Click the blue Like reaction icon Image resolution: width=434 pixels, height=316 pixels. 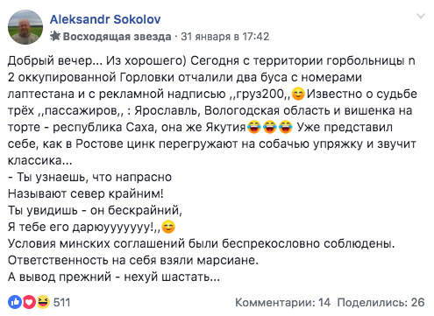click(15, 302)
